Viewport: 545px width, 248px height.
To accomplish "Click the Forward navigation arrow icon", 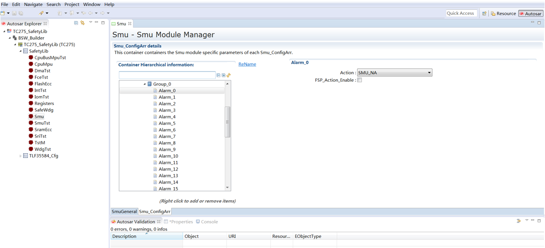I will pyautogui.click(x=103, y=13).
